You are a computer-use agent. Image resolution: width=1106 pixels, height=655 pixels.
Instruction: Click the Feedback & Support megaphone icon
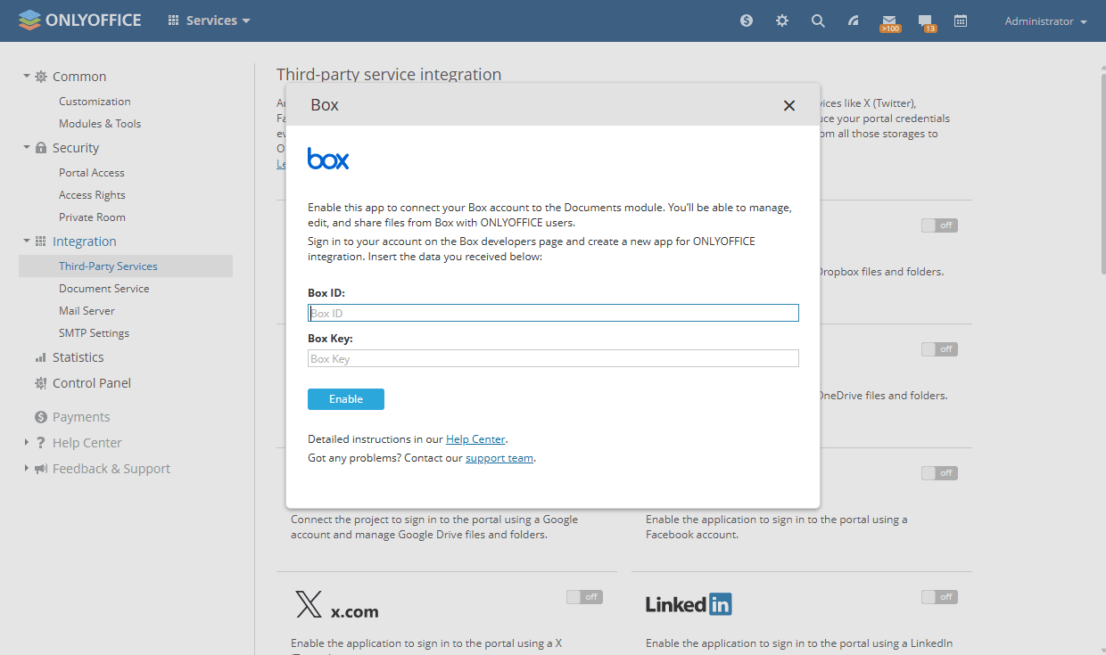point(41,469)
